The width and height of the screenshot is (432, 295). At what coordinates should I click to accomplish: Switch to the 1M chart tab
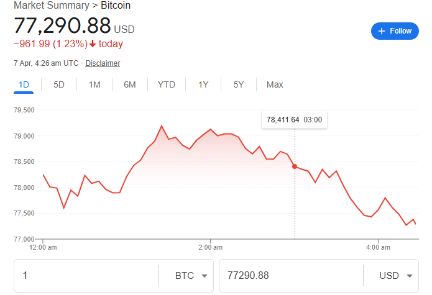pyautogui.click(x=94, y=84)
